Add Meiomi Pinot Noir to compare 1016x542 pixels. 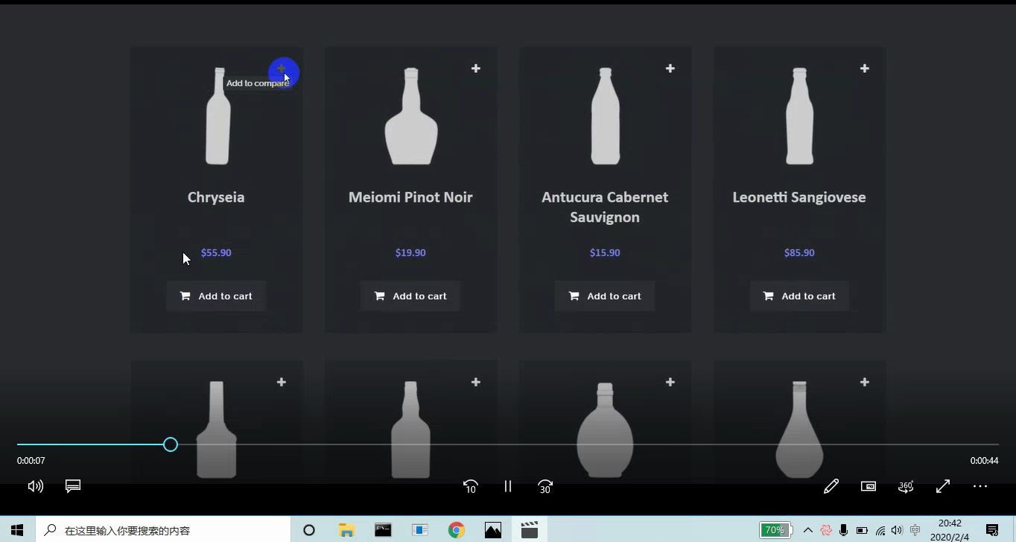pos(476,68)
